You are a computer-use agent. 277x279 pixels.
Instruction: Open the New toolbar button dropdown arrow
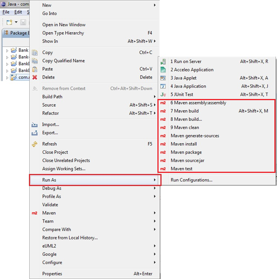[x=16, y=22]
